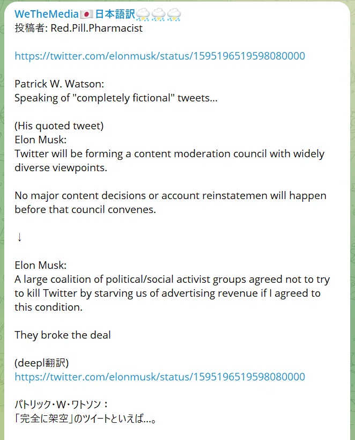This screenshot has height=440, width=355.
Task: Click the content moderation council paragraph
Action: click(169, 160)
